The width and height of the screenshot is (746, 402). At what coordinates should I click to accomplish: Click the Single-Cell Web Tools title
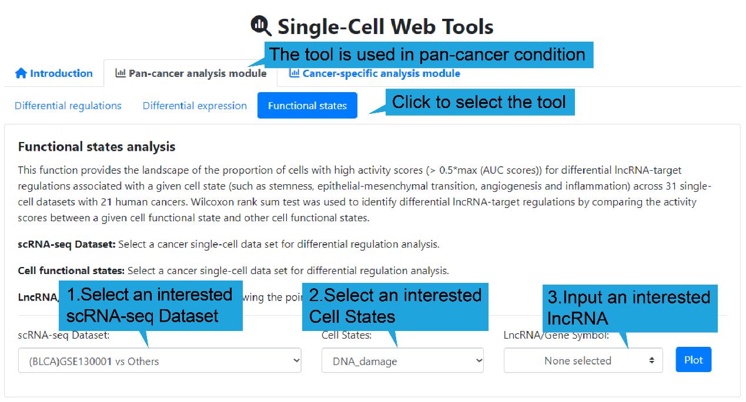(x=385, y=26)
